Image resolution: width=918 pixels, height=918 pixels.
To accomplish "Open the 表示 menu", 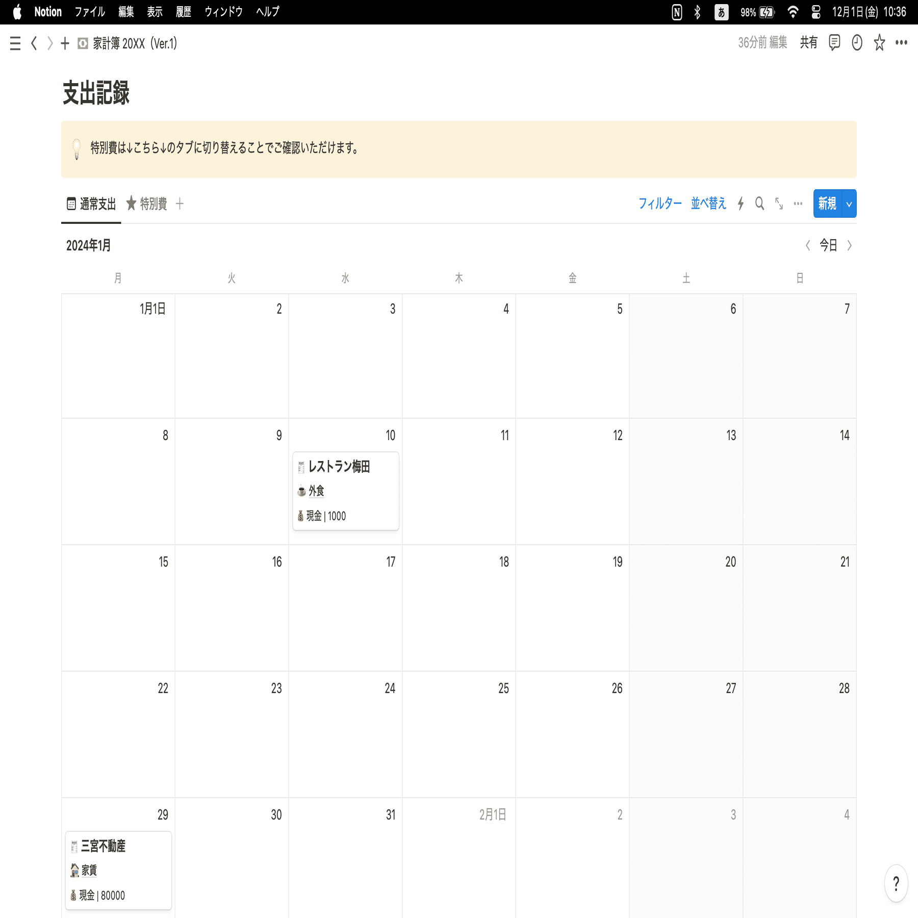I will 155,12.
